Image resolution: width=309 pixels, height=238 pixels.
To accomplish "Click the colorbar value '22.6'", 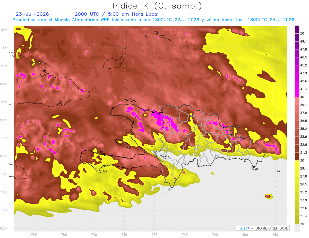I will point(304,208).
